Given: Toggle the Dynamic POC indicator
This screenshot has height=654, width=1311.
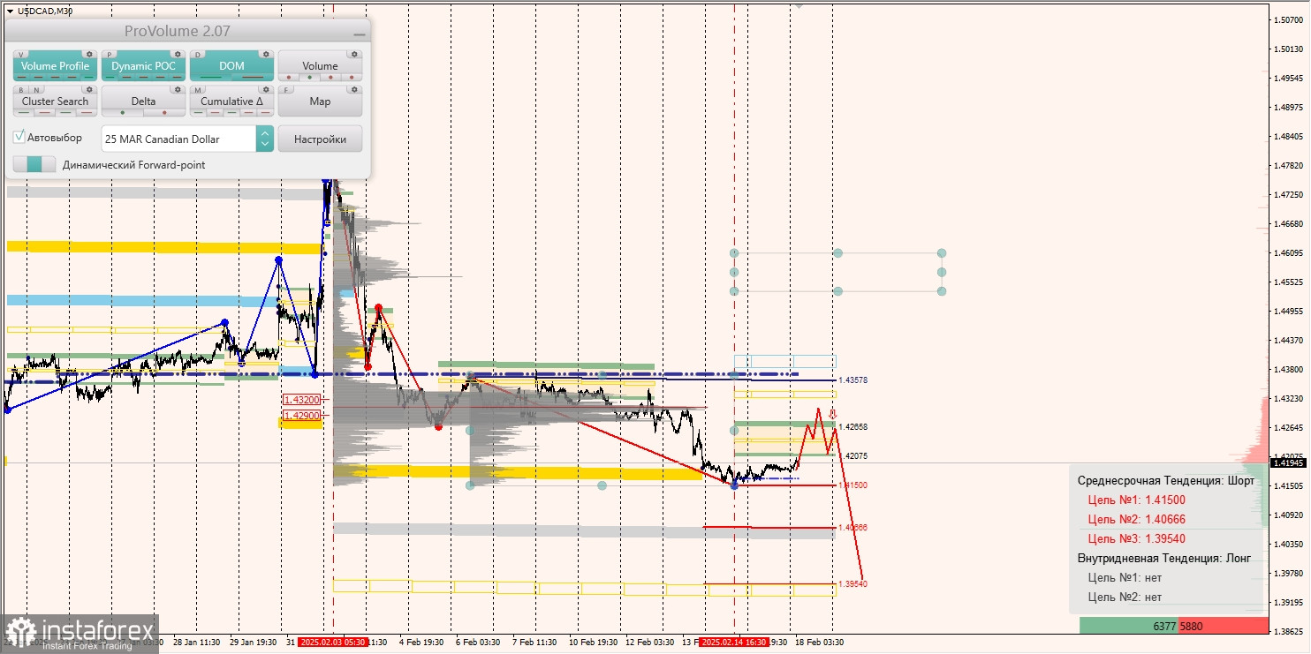Looking at the screenshot, I should pyautogui.click(x=143, y=66).
